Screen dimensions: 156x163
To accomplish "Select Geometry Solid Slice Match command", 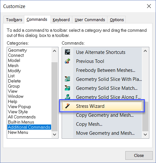I will 102,88.
